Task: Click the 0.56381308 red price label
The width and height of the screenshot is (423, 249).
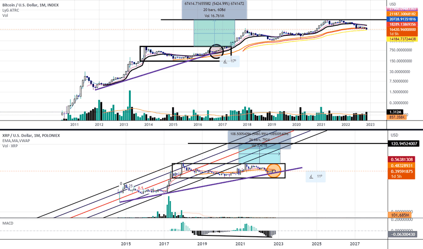Action: 401,159
